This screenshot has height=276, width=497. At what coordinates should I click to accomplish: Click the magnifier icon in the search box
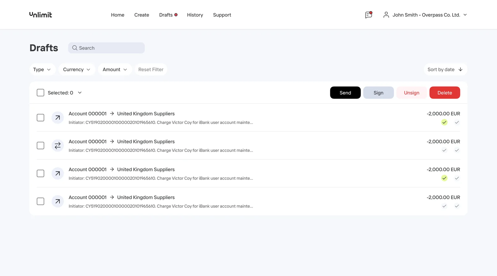tap(75, 48)
